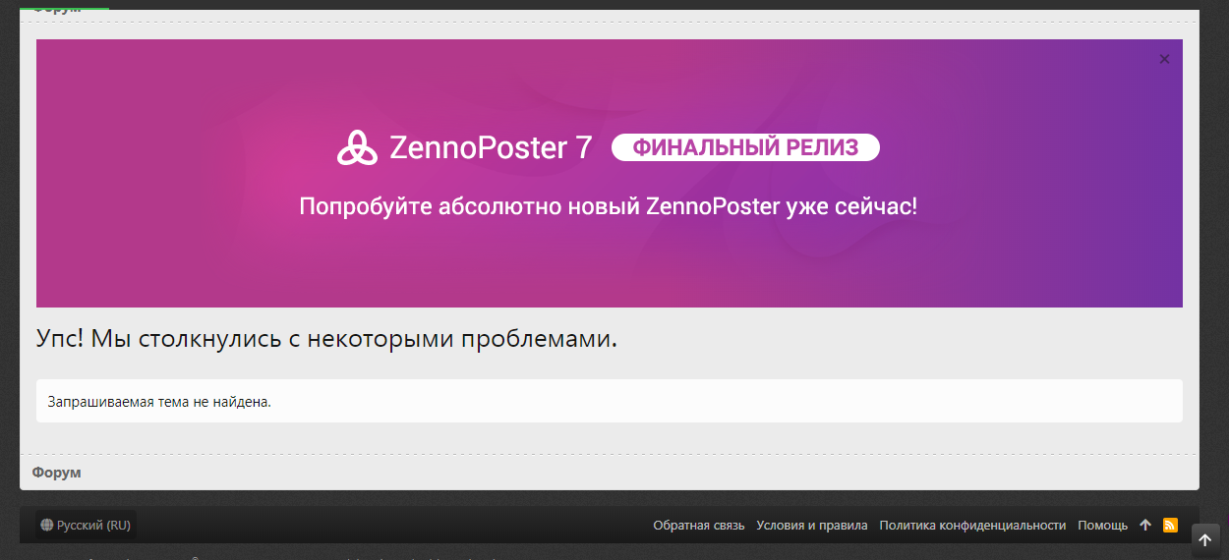Click the 'Запрашиваемая тема не найдена.' message
1229x560 pixels.
pyautogui.click(x=159, y=402)
